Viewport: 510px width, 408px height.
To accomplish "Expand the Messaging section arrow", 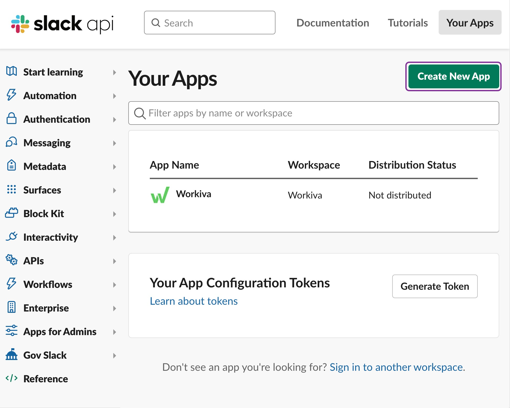I will [x=114, y=143].
